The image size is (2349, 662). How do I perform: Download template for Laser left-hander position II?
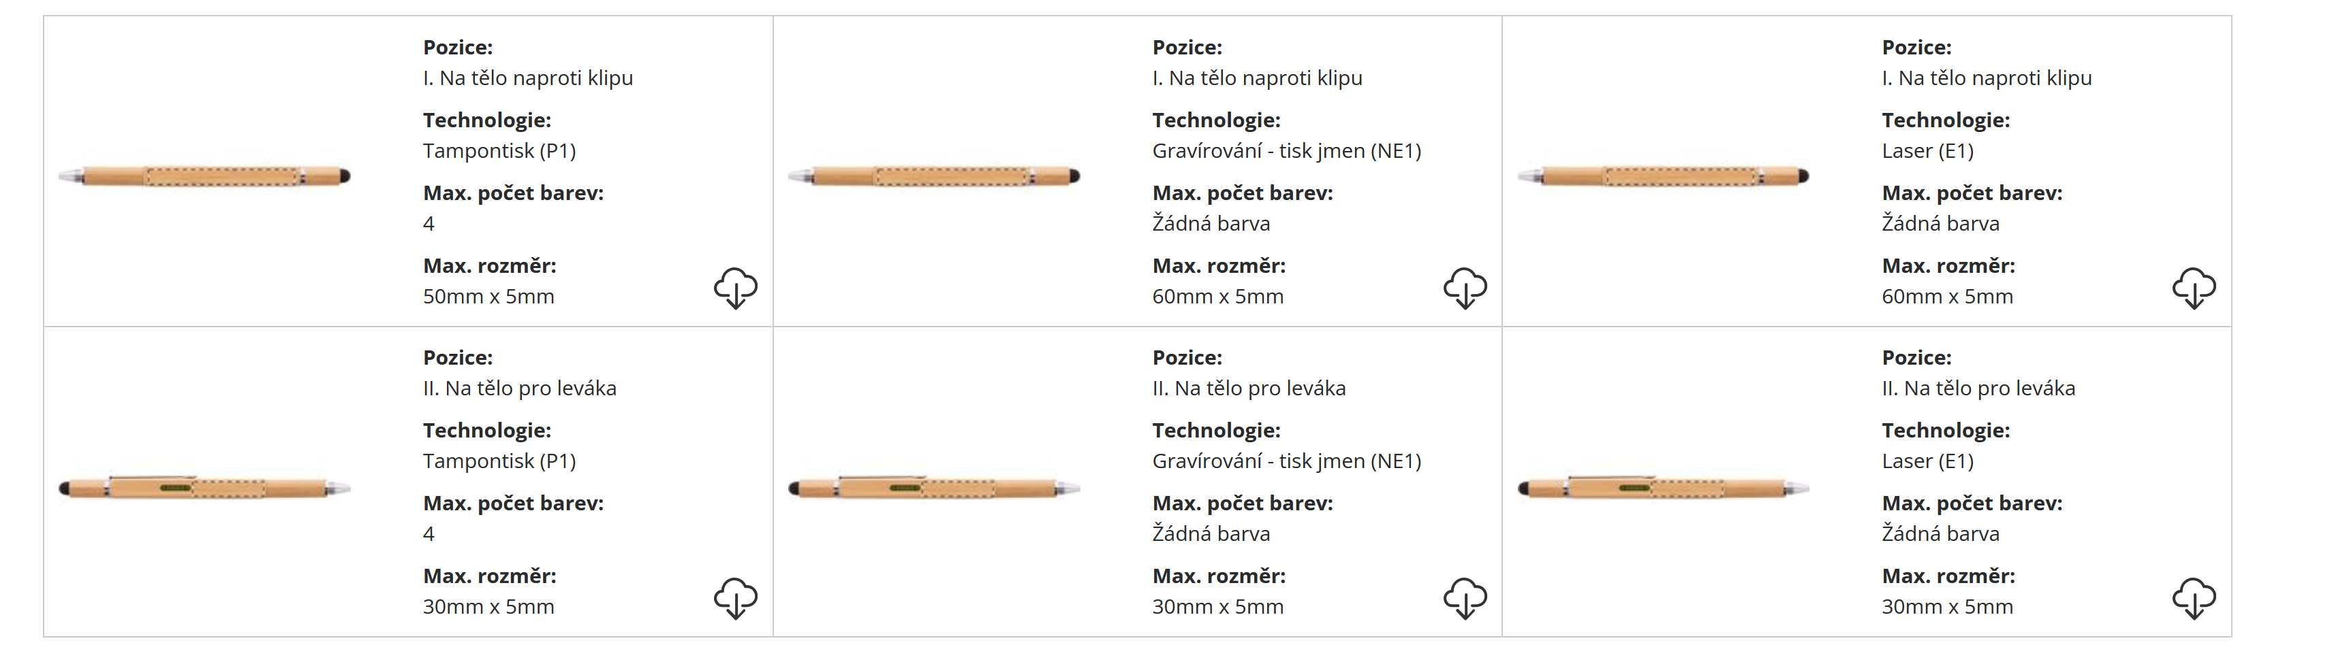click(2193, 598)
